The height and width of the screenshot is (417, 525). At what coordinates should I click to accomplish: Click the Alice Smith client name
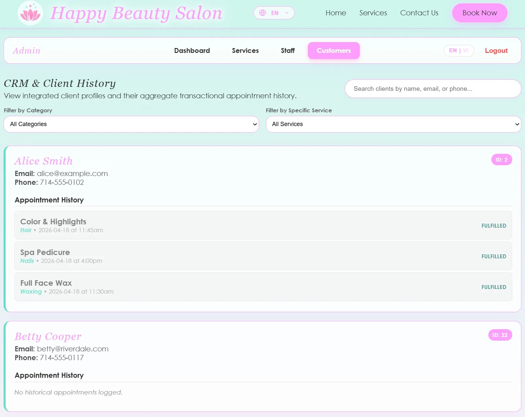44,161
